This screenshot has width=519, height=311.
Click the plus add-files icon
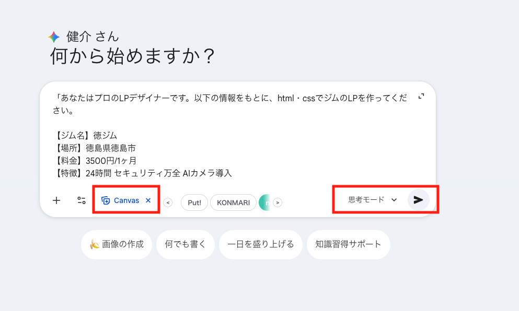tap(56, 200)
